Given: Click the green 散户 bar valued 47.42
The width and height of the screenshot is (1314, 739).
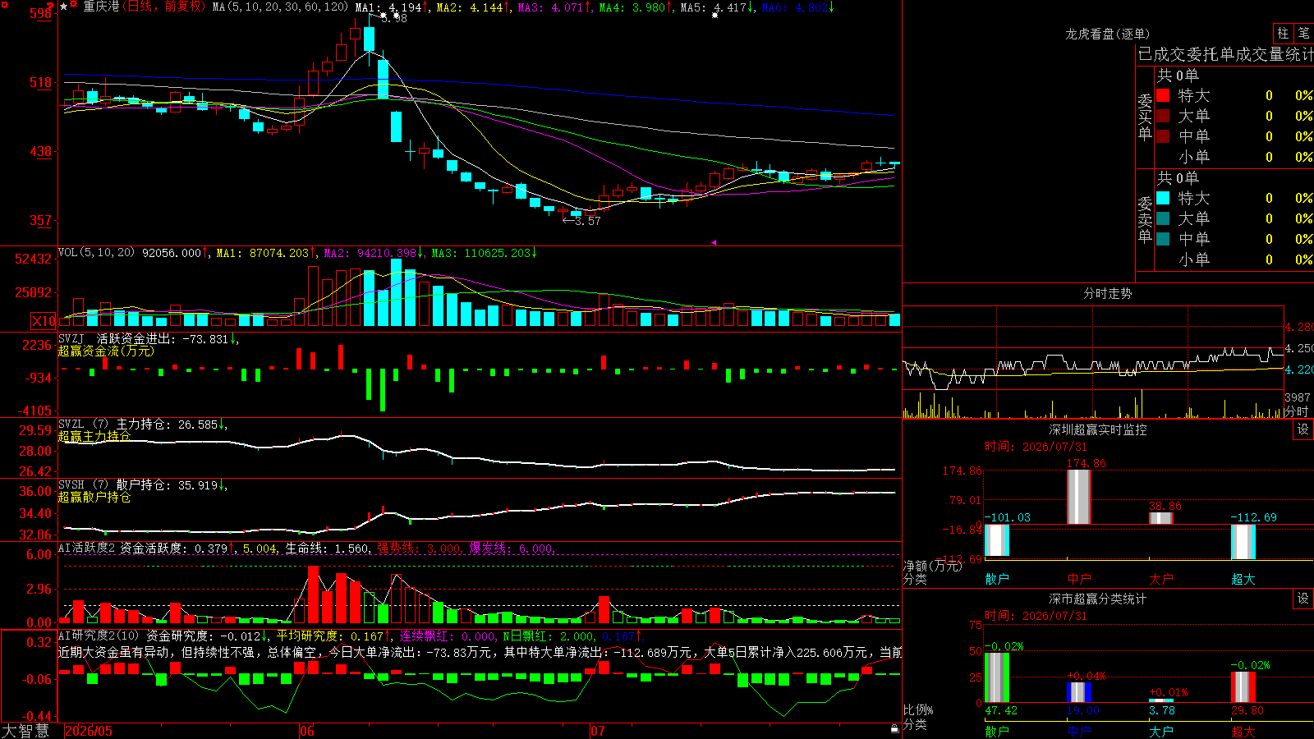Looking at the screenshot, I should coord(997,677).
